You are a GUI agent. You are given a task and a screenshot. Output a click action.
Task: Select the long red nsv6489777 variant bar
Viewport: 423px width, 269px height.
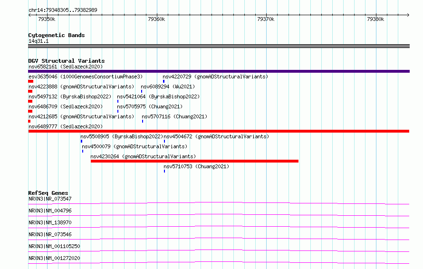[219, 131]
